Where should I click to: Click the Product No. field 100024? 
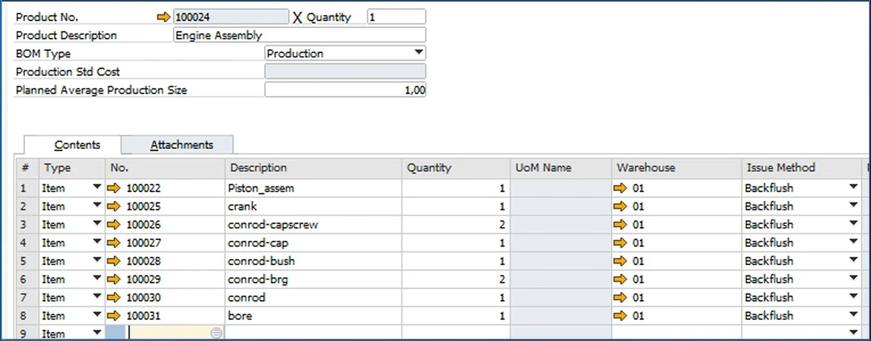[x=231, y=17]
